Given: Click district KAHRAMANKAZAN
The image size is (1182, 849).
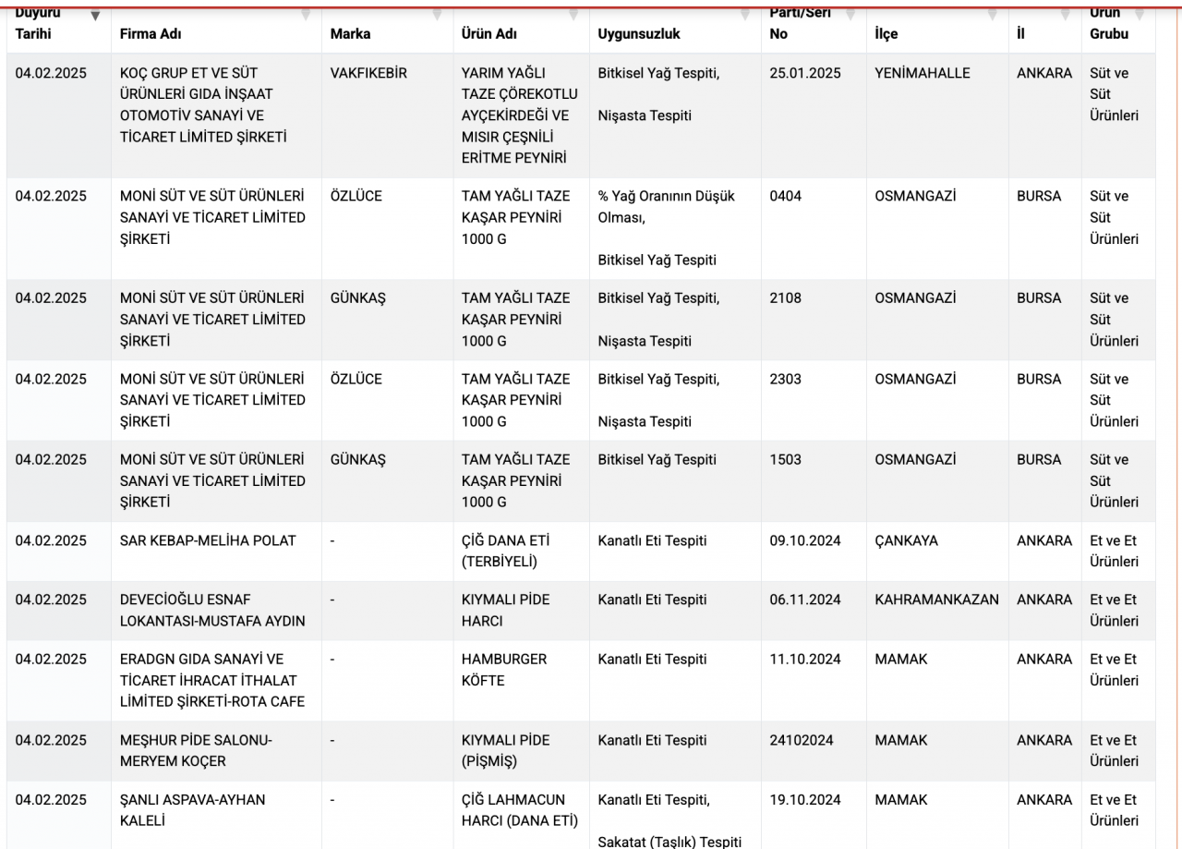Looking at the screenshot, I should tap(936, 600).
